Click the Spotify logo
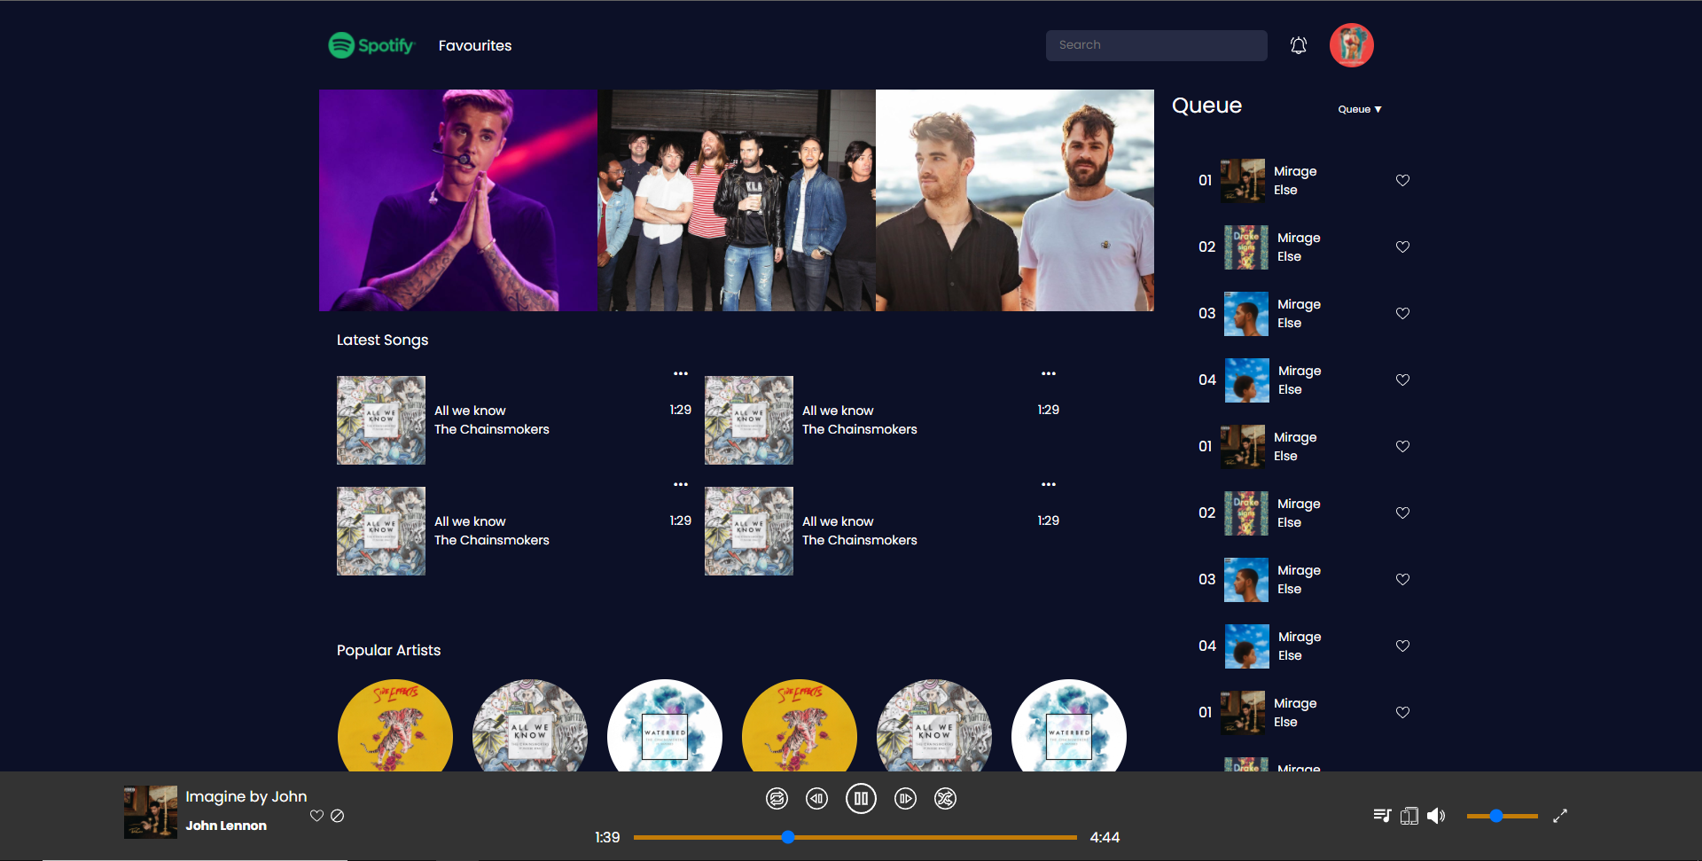Screen dimensions: 1702x861 (x=371, y=45)
